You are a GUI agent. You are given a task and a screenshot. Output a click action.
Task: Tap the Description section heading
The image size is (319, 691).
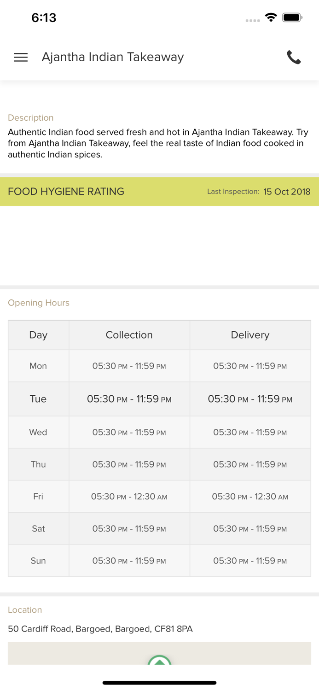point(30,118)
